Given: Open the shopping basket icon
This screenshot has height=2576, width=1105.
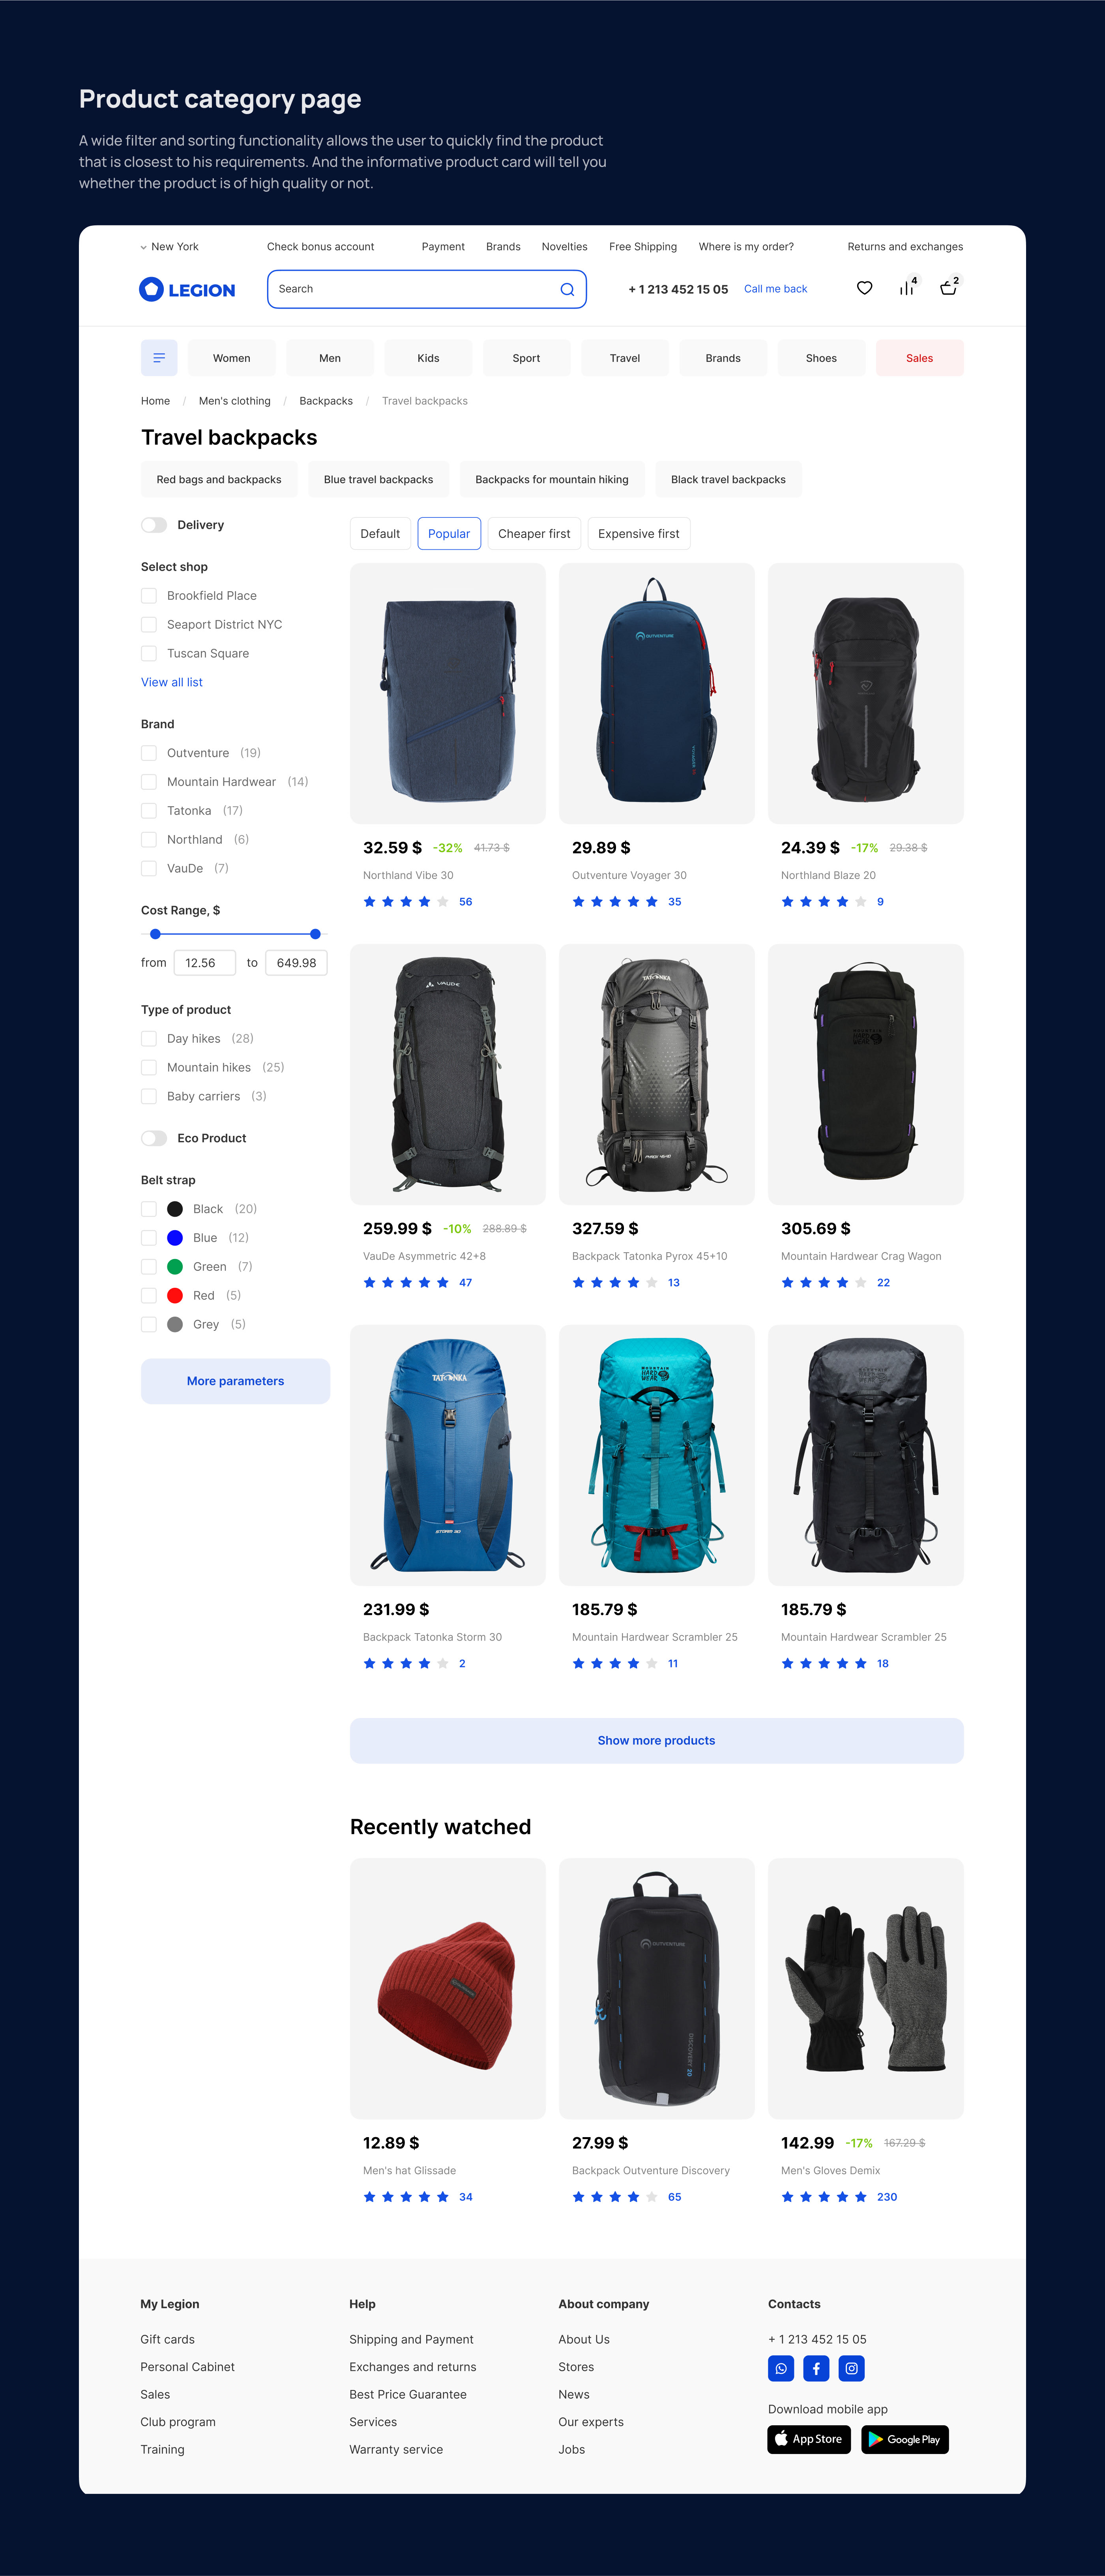Looking at the screenshot, I should tap(948, 288).
